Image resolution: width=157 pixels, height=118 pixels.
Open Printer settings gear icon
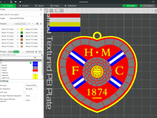[x=41, y=10]
